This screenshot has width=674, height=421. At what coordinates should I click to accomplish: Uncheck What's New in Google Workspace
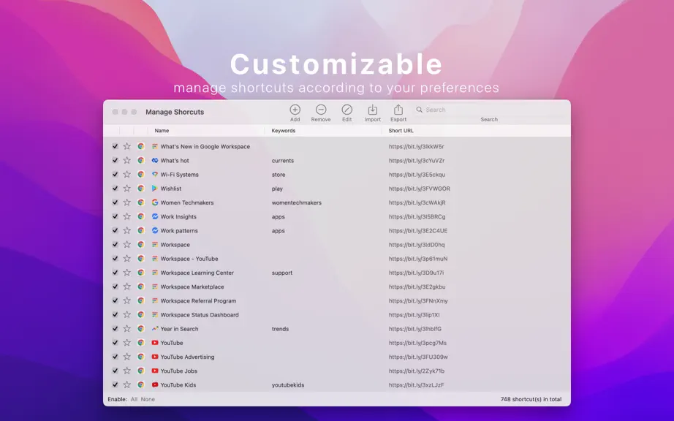tap(115, 146)
